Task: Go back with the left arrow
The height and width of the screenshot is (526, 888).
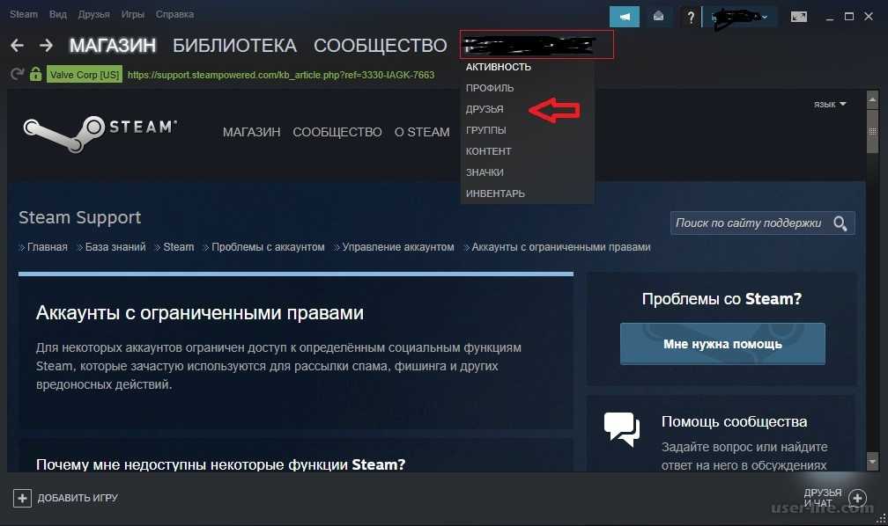Action: 17,45
